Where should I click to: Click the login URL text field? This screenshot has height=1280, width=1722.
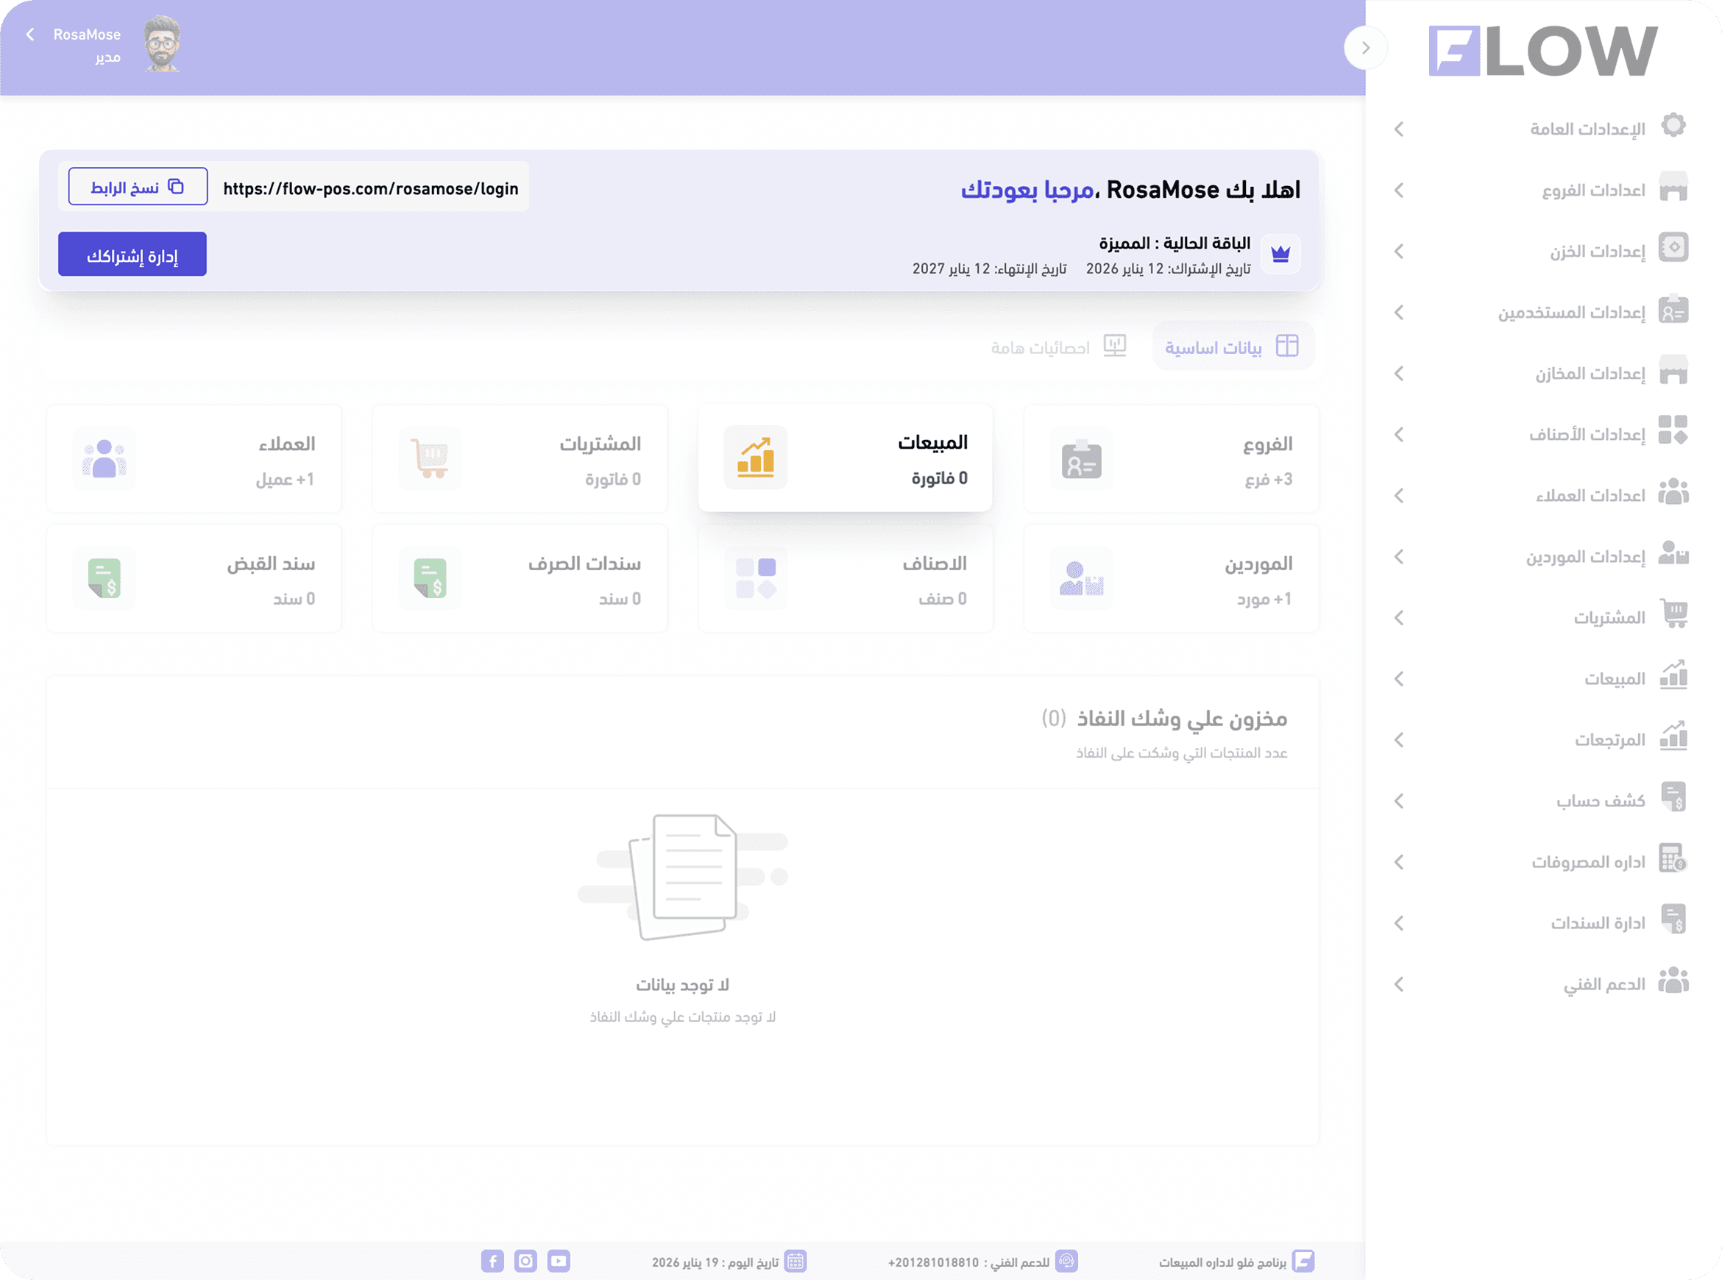coord(370,188)
